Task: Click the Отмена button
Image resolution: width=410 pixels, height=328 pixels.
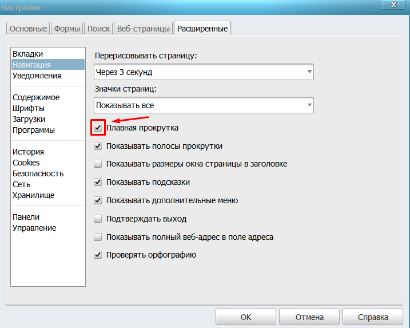Action: coord(309,317)
